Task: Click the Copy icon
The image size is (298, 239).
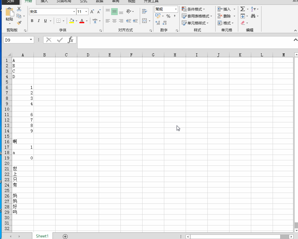Action: (x=19, y=16)
